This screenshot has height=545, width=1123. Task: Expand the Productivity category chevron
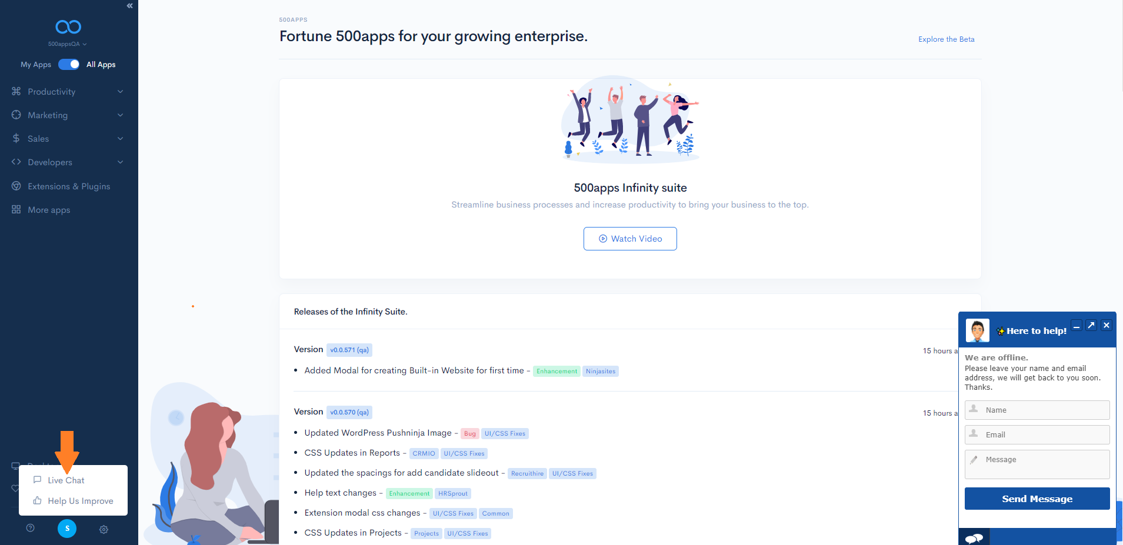120,91
